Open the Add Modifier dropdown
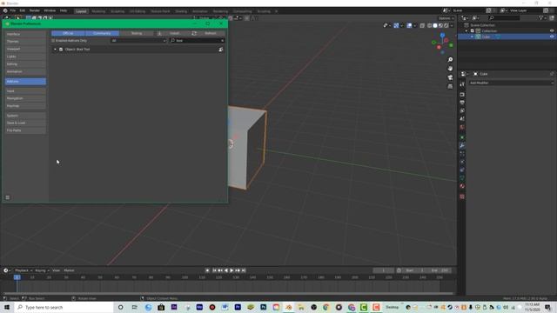 511,83
